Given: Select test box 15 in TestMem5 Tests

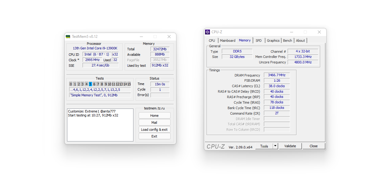Looking at the screenshot, I should pyautogui.click(x=129, y=84).
